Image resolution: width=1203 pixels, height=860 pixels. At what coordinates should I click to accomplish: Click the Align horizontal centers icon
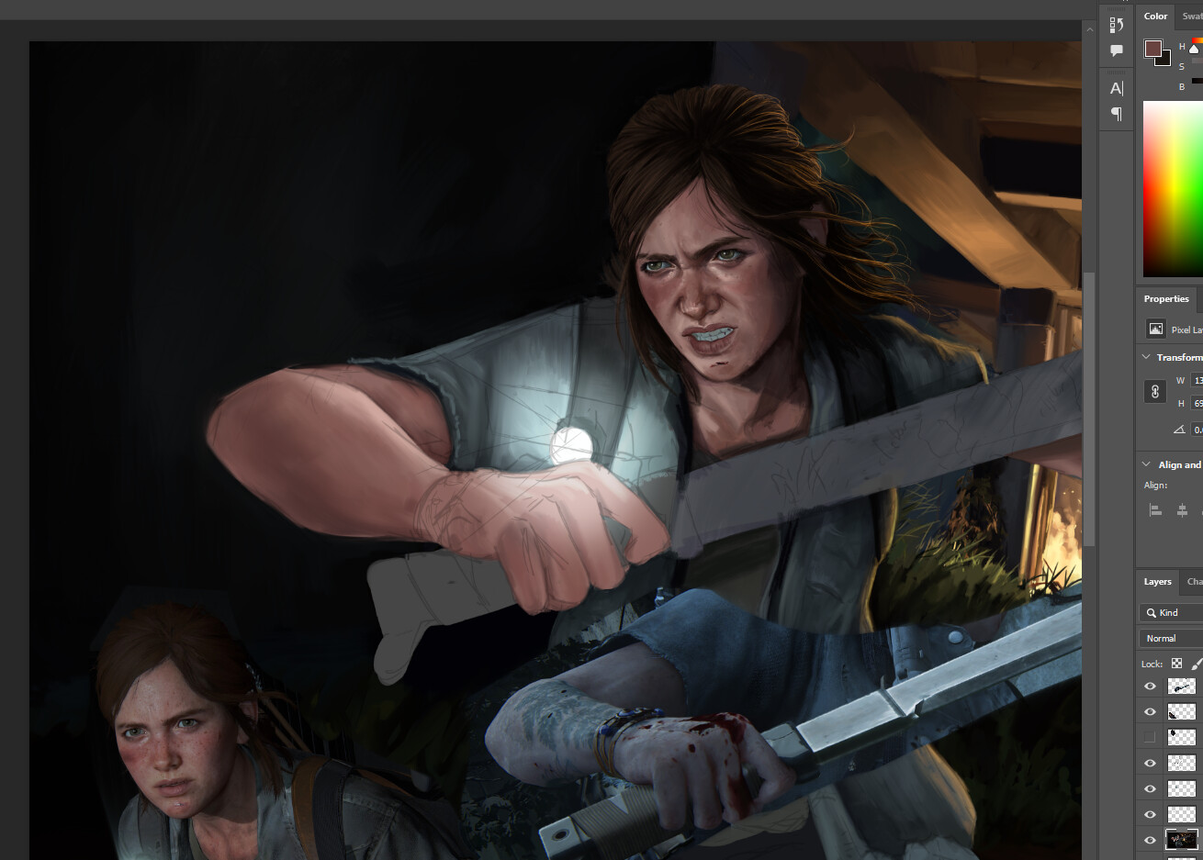(1182, 510)
